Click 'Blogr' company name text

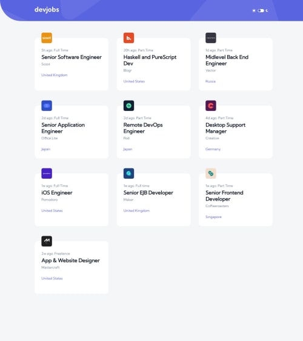pyautogui.click(x=127, y=70)
